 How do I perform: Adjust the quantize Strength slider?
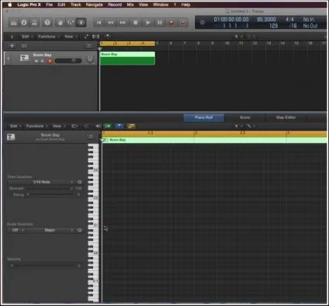coord(49,189)
